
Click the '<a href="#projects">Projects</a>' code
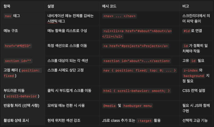click(136, 46)
